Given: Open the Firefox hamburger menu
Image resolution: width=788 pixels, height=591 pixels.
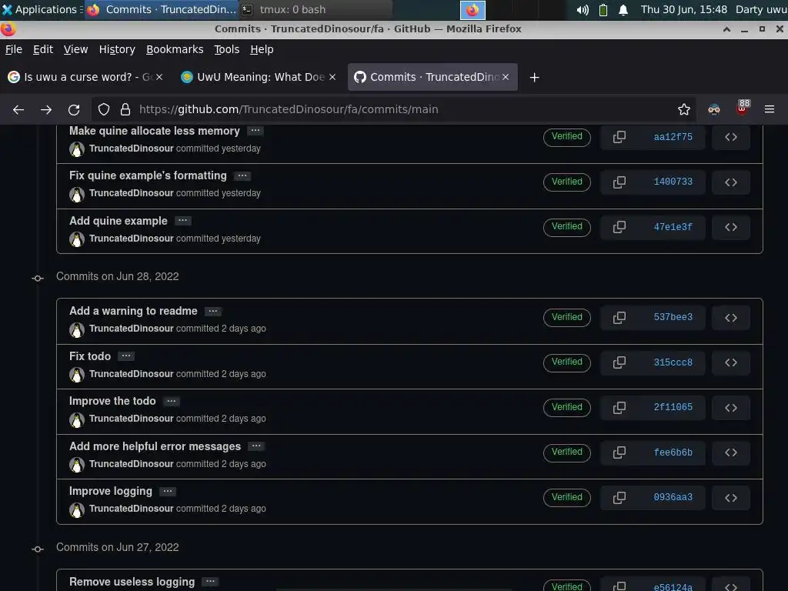Looking at the screenshot, I should coord(770,109).
